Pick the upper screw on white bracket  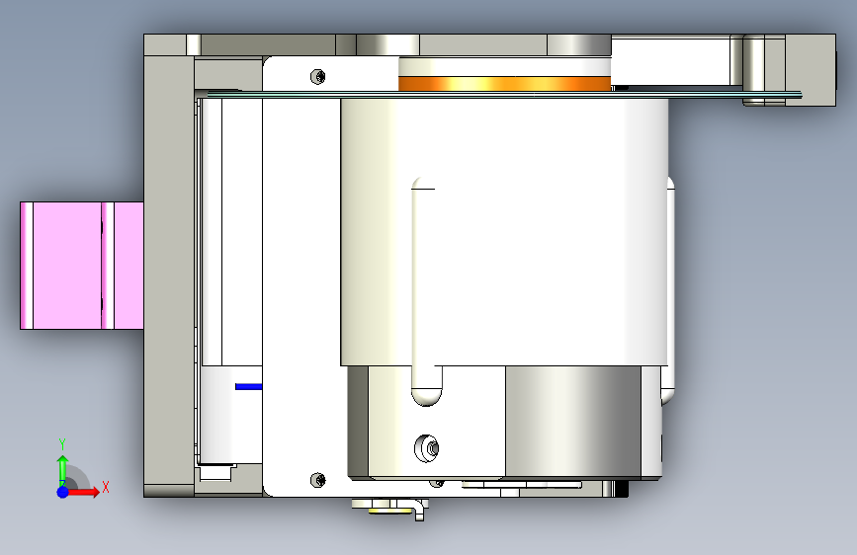[318, 76]
